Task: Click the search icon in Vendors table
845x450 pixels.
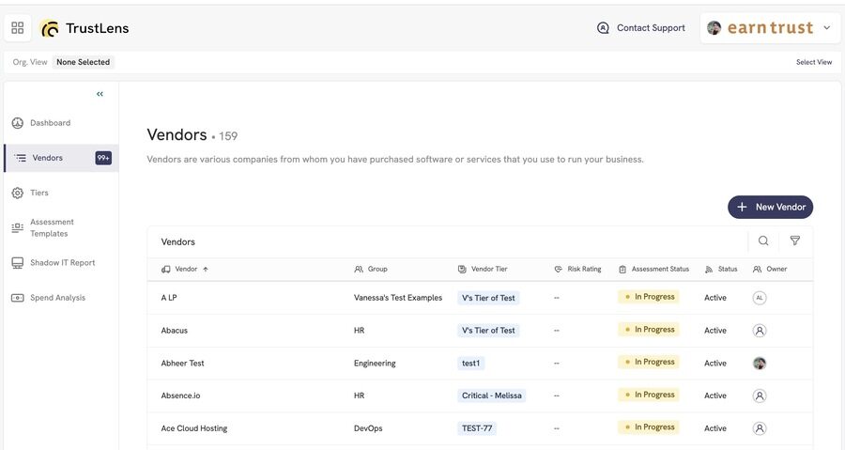Action: pyautogui.click(x=763, y=241)
